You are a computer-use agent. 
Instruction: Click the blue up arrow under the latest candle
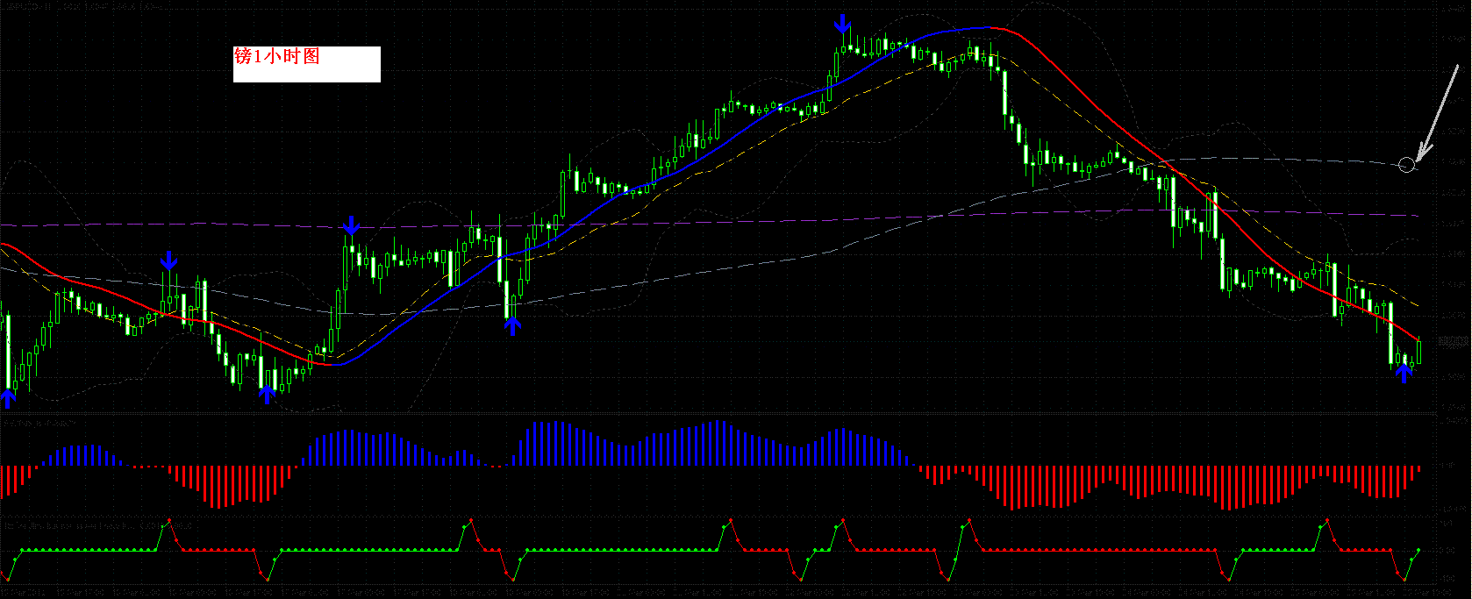click(x=1404, y=374)
